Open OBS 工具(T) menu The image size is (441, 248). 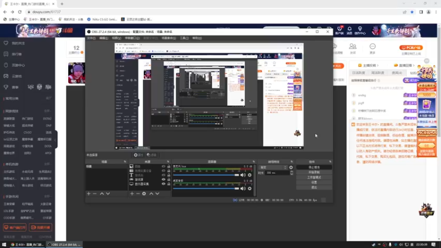(184, 38)
